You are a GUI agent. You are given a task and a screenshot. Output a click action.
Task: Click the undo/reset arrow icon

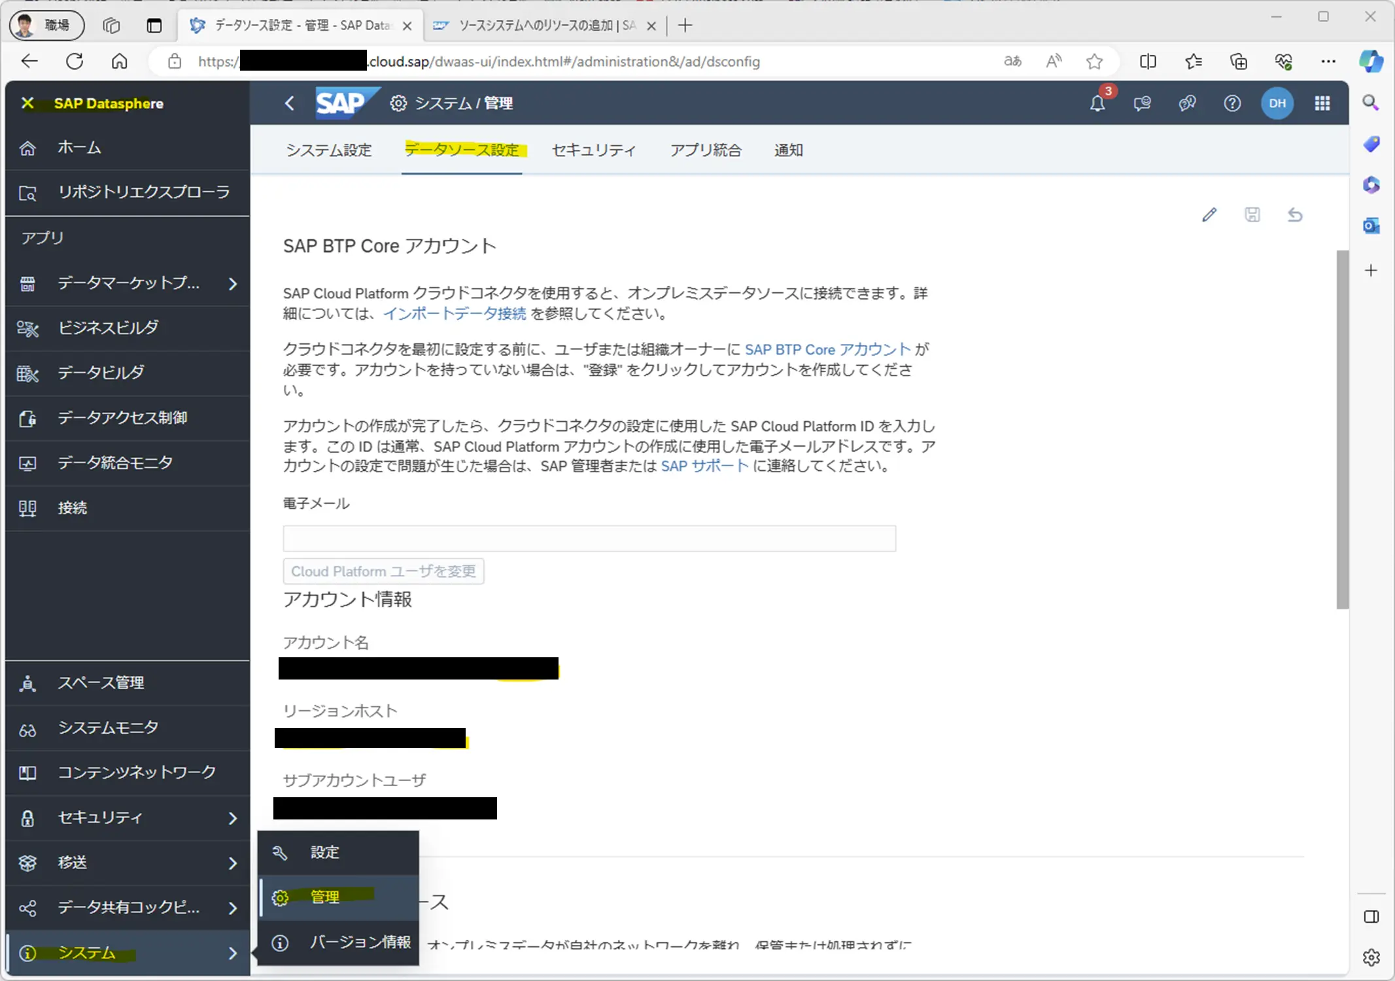coord(1295,215)
